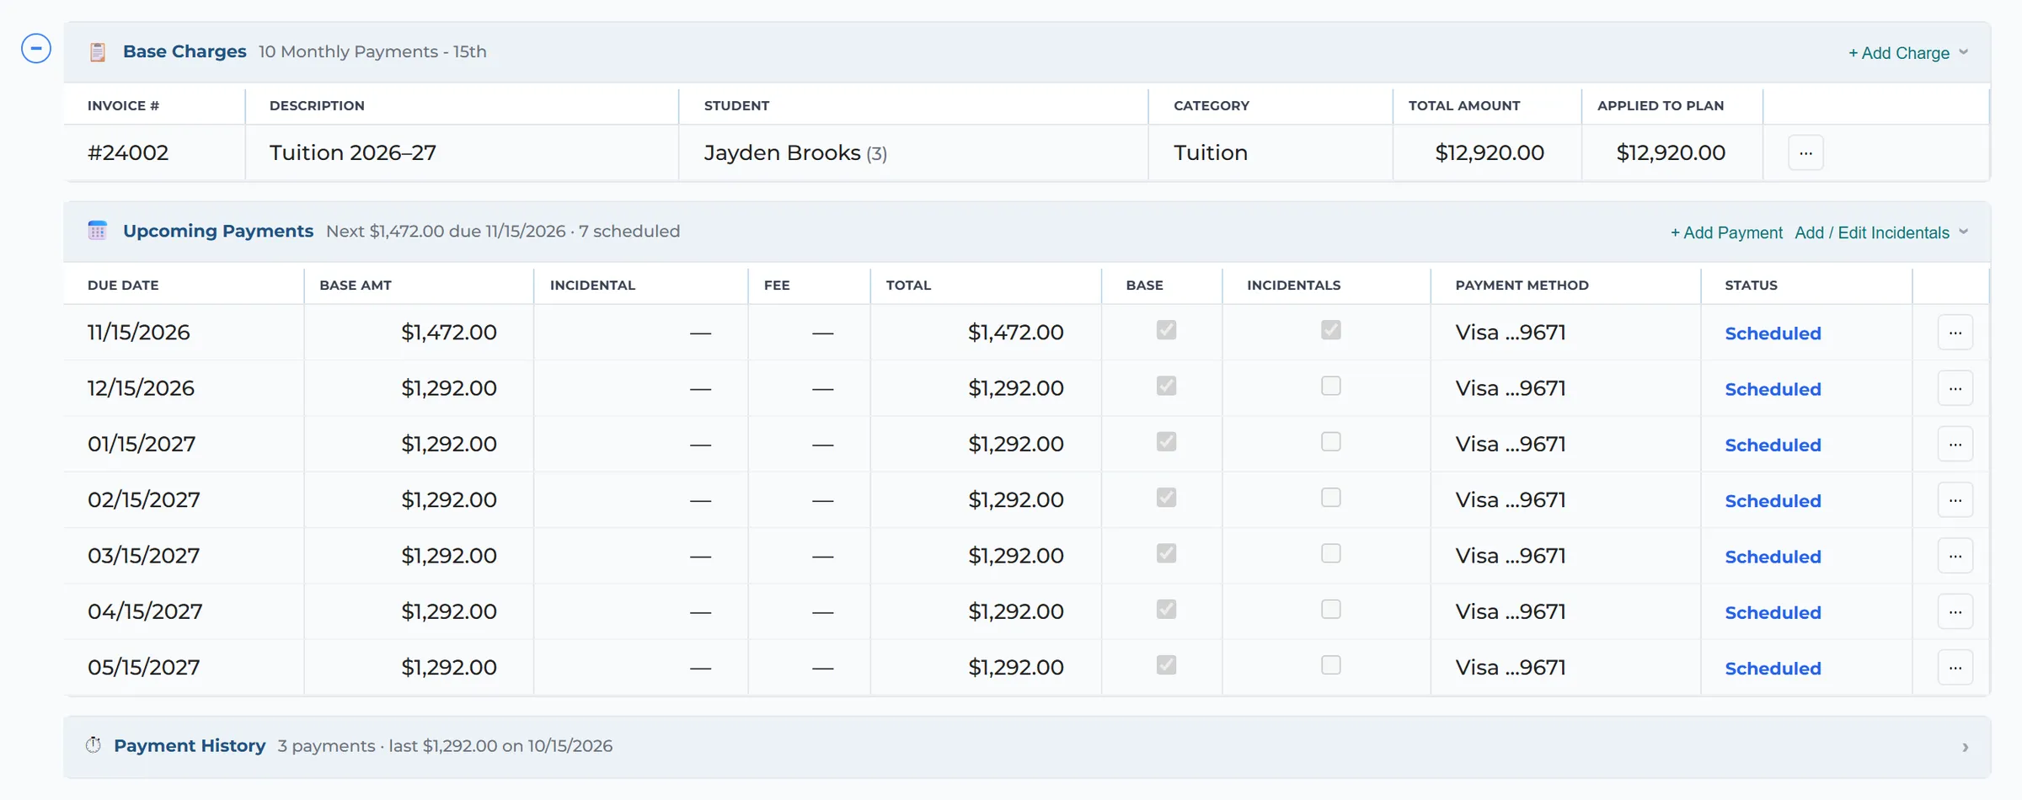Enable Incidentals checkbox for 12/15/2026 payment
The width and height of the screenshot is (2022, 800).
(1331, 386)
